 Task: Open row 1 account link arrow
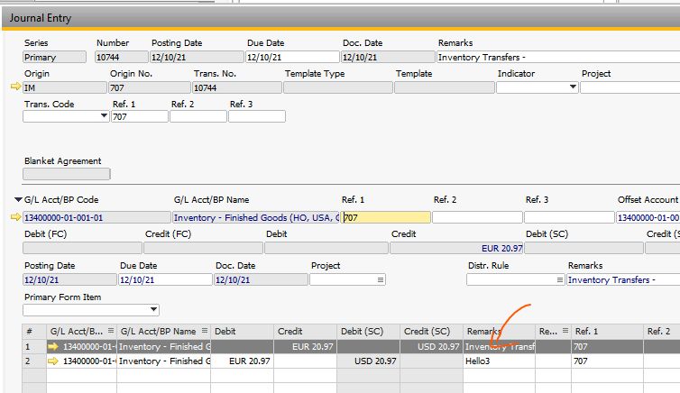click(54, 346)
